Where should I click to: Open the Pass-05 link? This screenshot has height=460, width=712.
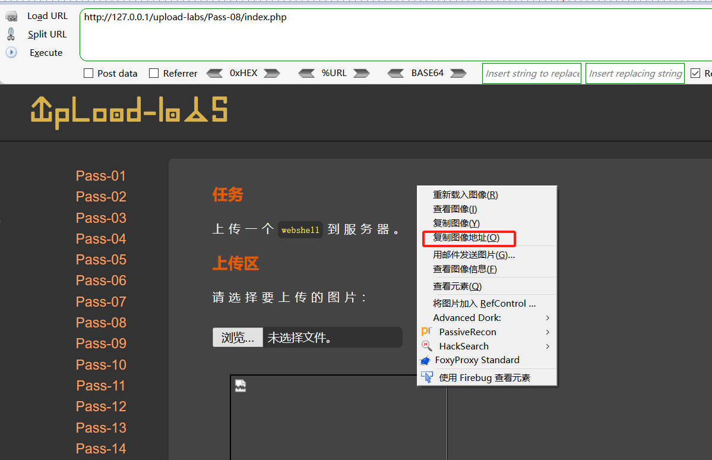101,260
